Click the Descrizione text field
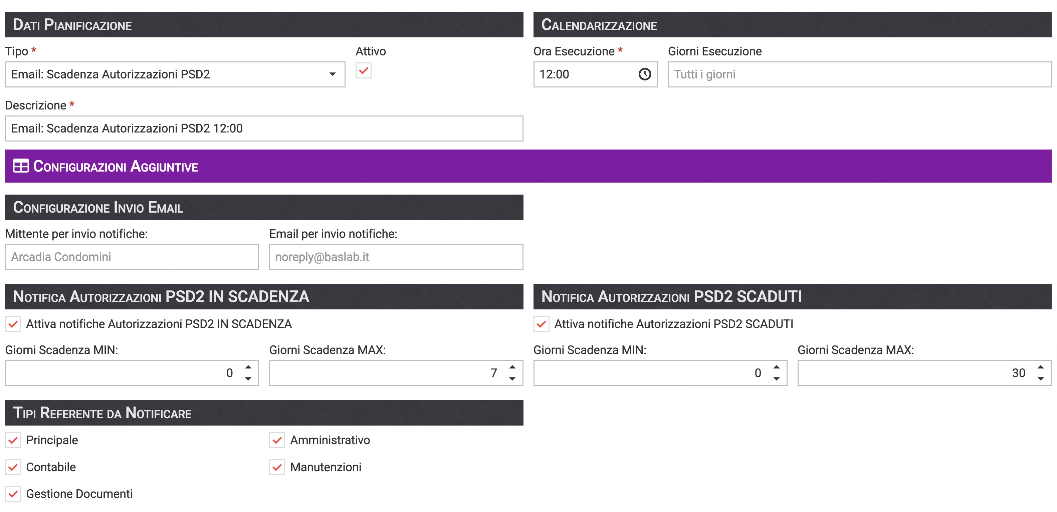The height and width of the screenshot is (512, 1057). pyautogui.click(x=264, y=129)
